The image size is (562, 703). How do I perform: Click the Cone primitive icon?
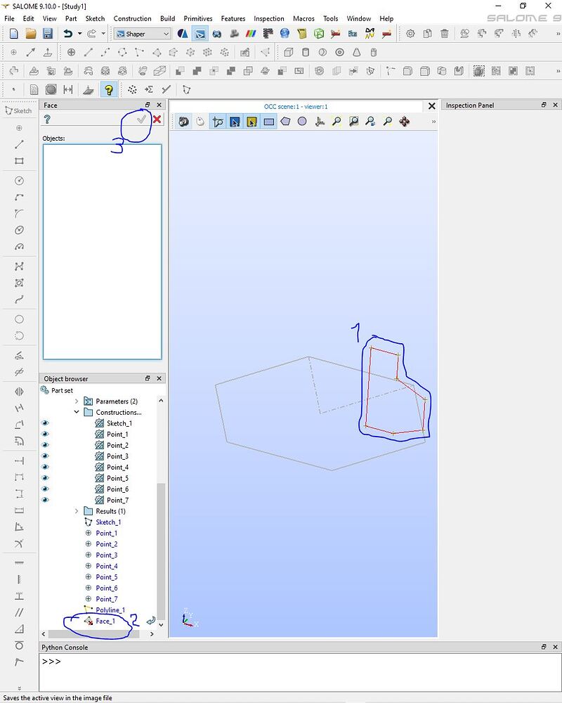tap(357, 53)
